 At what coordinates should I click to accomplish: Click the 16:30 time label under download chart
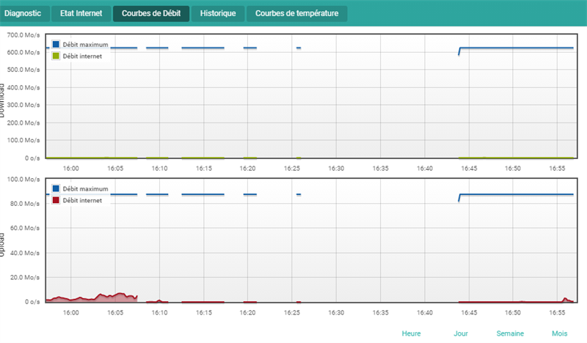pos(336,169)
